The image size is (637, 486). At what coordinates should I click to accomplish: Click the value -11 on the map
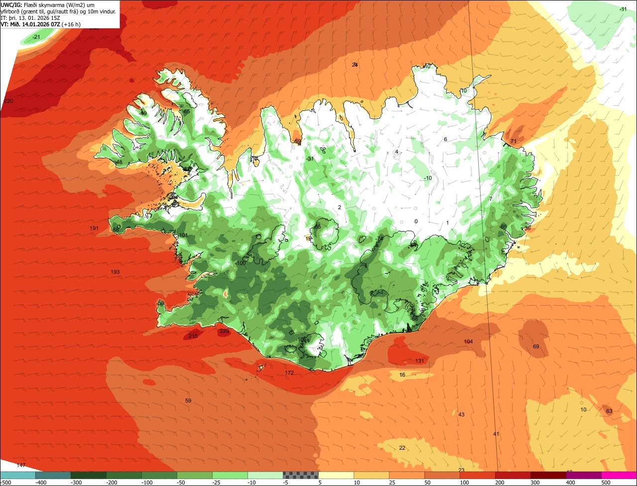(x=623, y=9)
